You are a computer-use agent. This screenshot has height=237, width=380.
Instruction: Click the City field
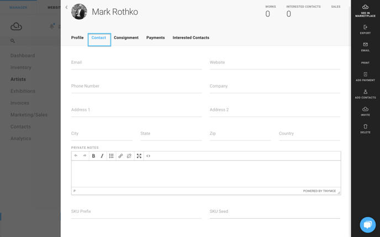point(102,134)
